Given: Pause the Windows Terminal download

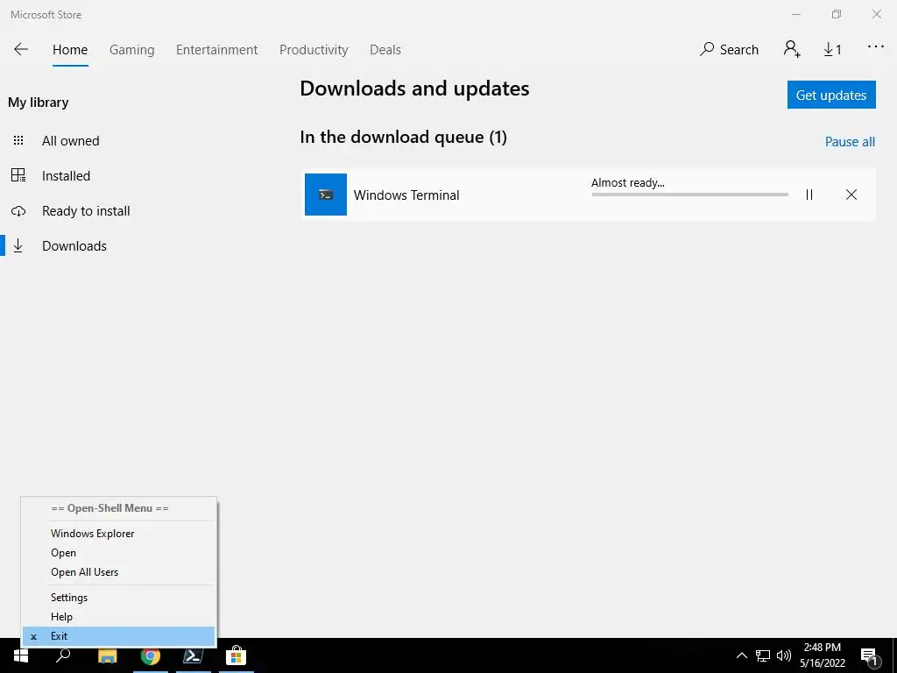Looking at the screenshot, I should (809, 195).
